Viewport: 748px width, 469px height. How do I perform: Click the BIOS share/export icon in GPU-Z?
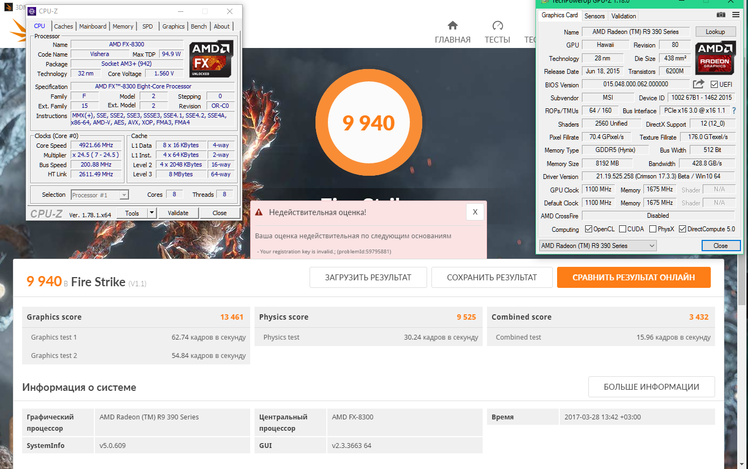[x=698, y=84]
